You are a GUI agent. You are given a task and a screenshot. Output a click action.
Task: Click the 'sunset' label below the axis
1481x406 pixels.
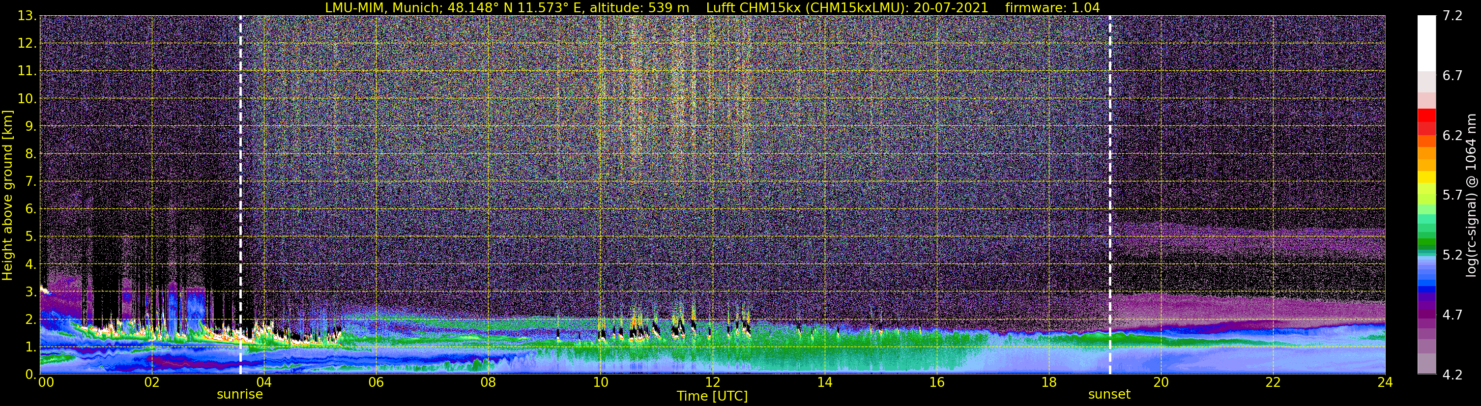click(x=1109, y=395)
